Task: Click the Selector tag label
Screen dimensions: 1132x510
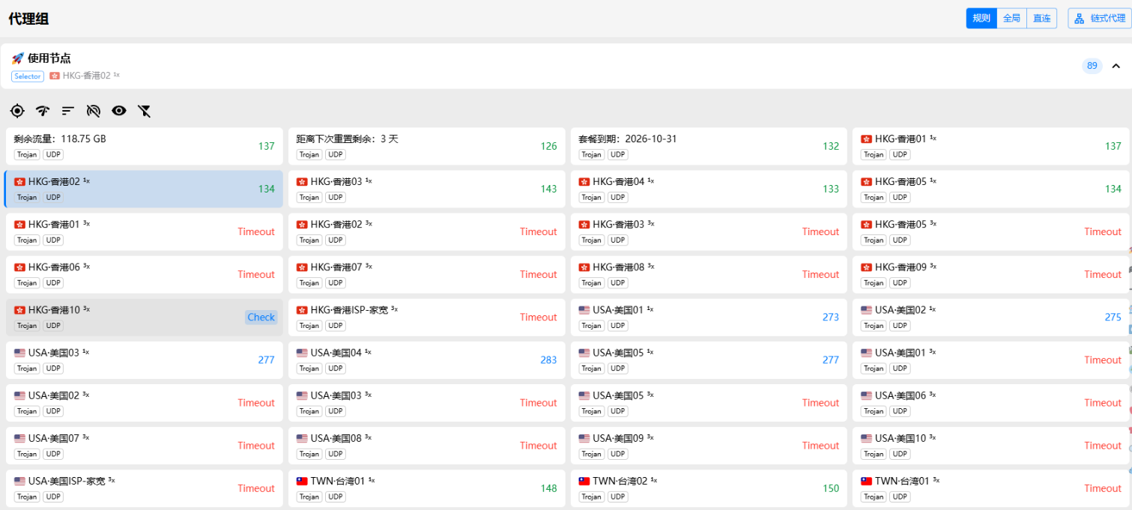Action: [x=28, y=76]
